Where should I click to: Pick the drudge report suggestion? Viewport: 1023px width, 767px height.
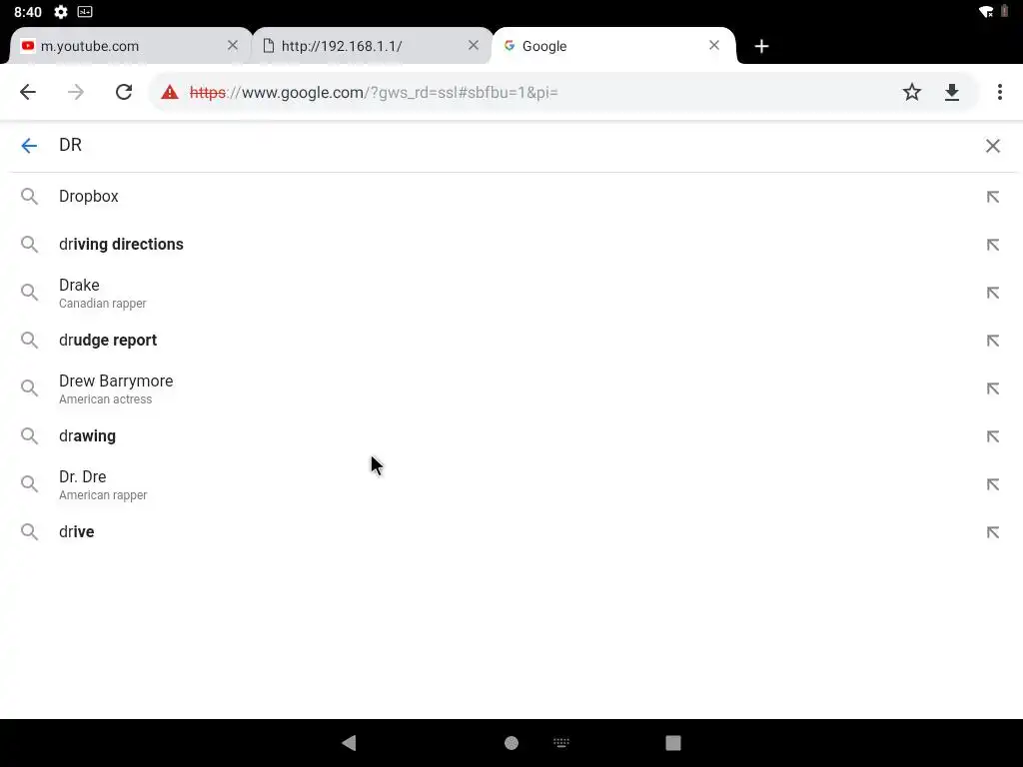click(511, 340)
